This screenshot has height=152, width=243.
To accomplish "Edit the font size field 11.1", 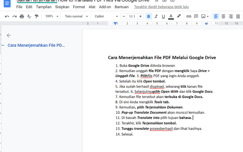I will (x=132, y=16).
